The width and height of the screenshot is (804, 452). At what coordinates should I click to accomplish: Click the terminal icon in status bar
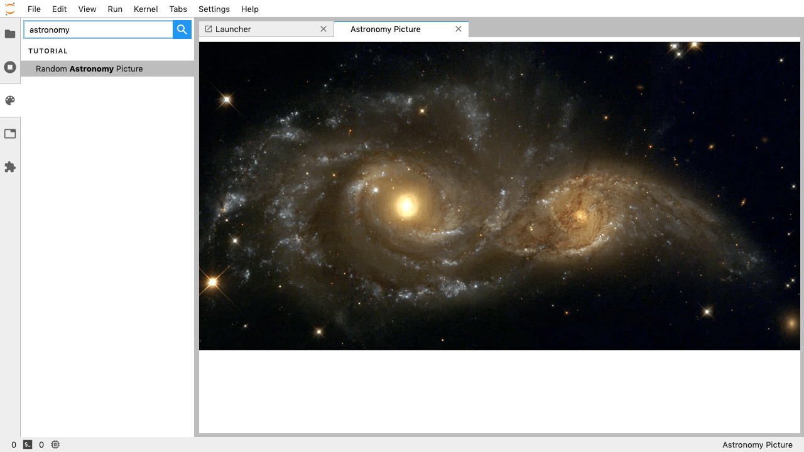[28, 444]
